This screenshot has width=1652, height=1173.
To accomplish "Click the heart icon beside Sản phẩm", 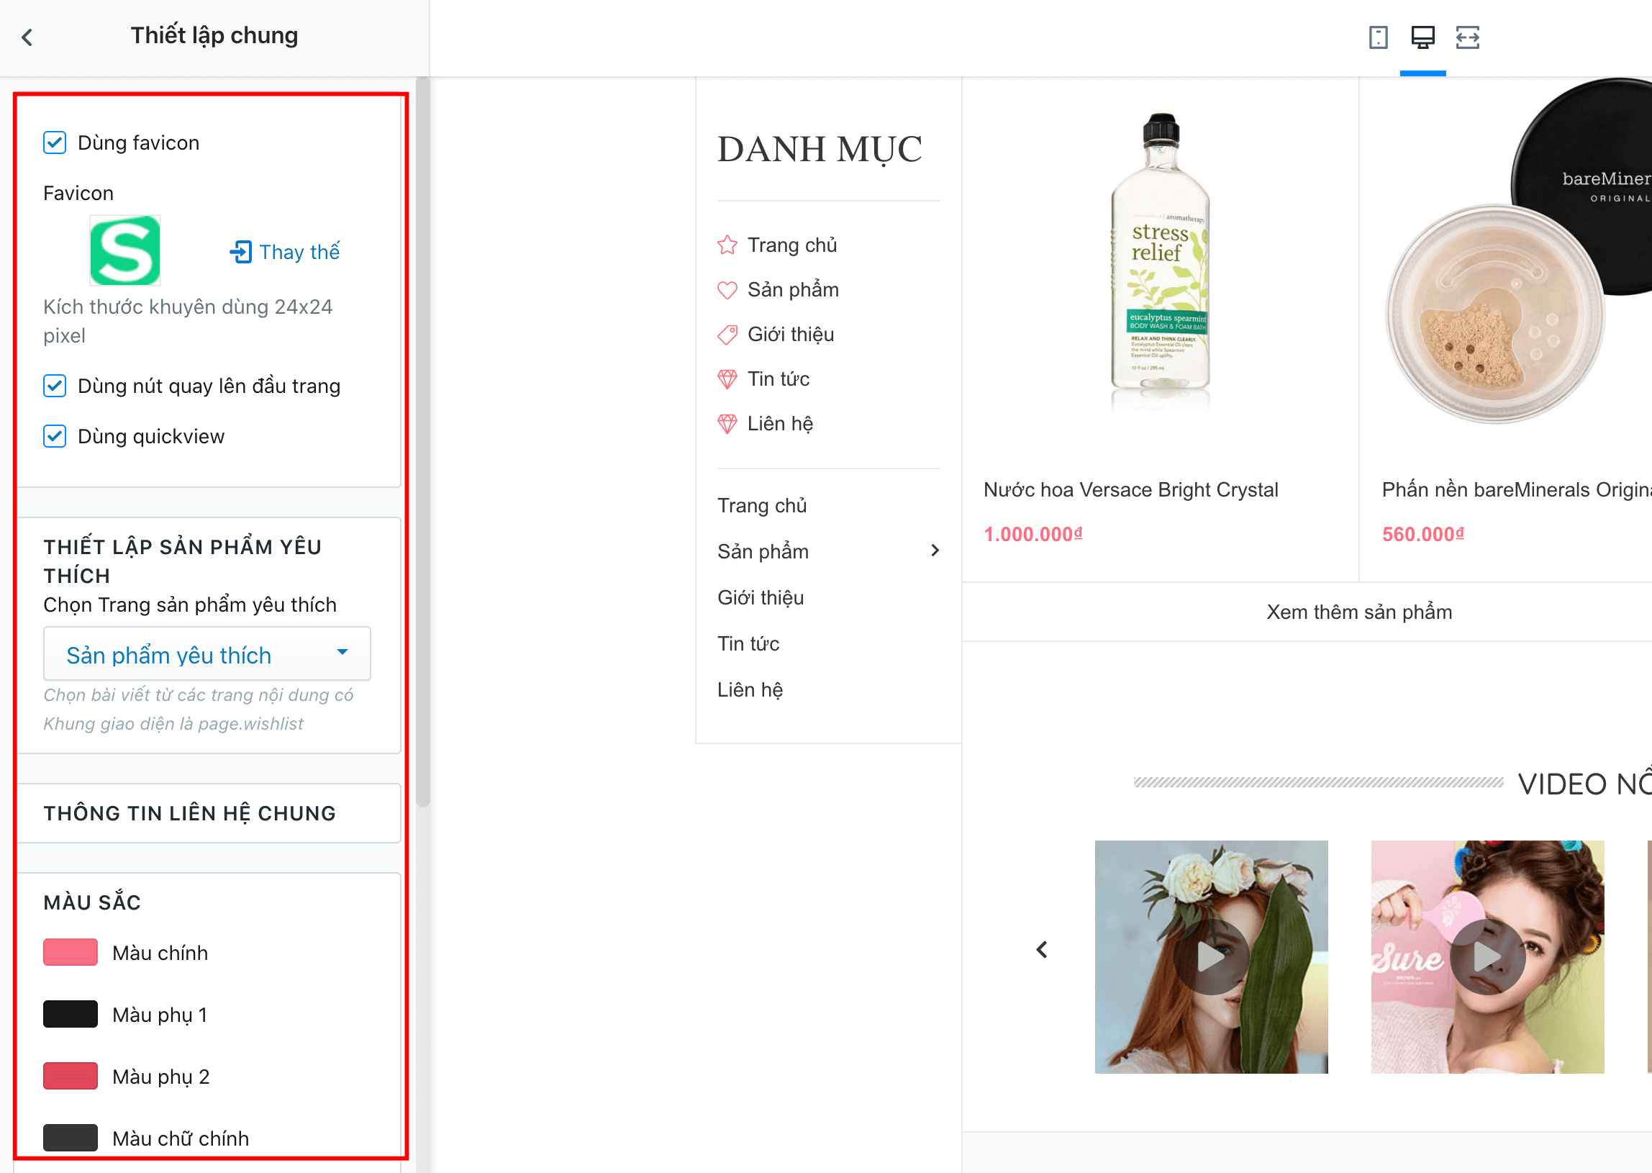I will 727,290.
